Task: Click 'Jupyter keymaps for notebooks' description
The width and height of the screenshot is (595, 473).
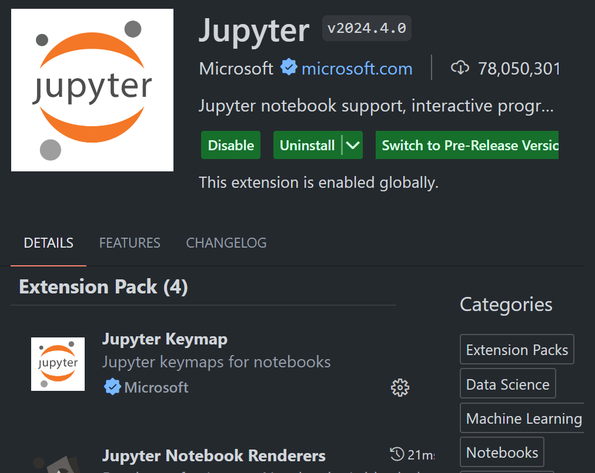Action: [216, 362]
